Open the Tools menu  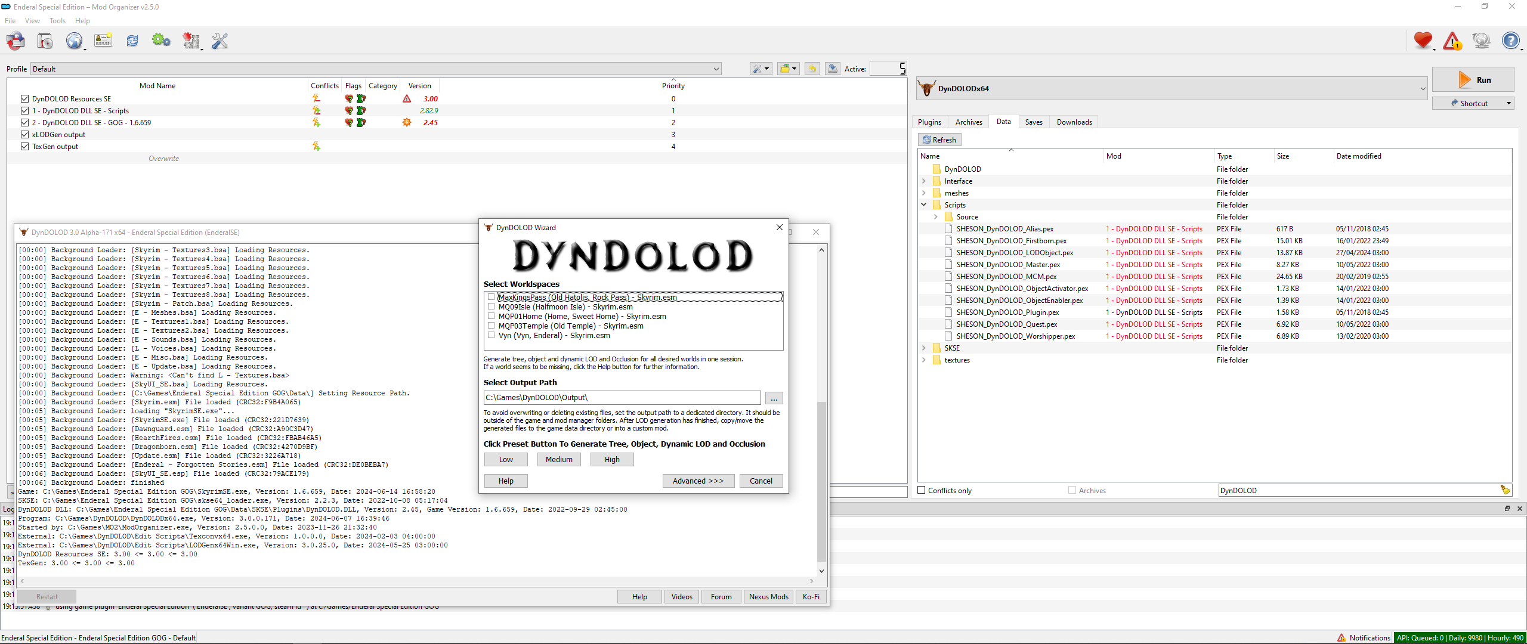(57, 21)
